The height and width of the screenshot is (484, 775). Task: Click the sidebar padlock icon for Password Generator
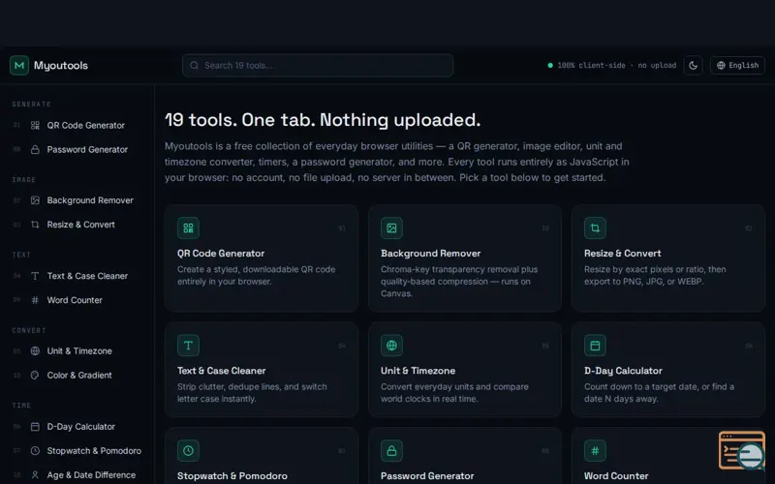tap(35, 150)
